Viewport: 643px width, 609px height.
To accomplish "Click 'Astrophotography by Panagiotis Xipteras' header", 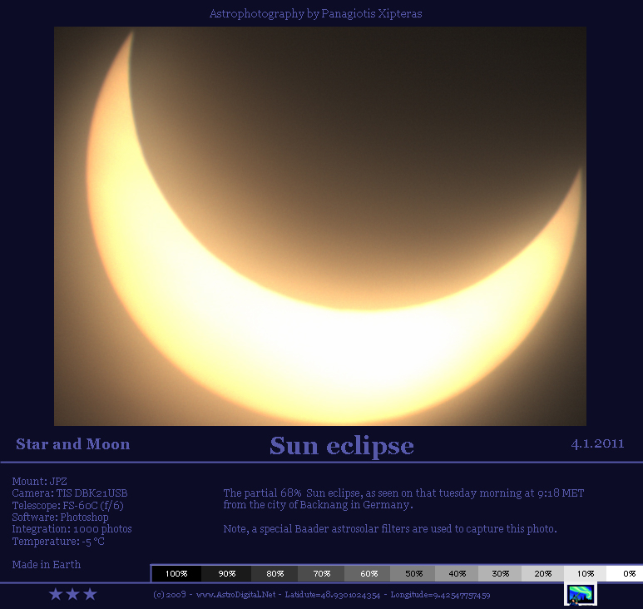I will click(x=321, y=14).
